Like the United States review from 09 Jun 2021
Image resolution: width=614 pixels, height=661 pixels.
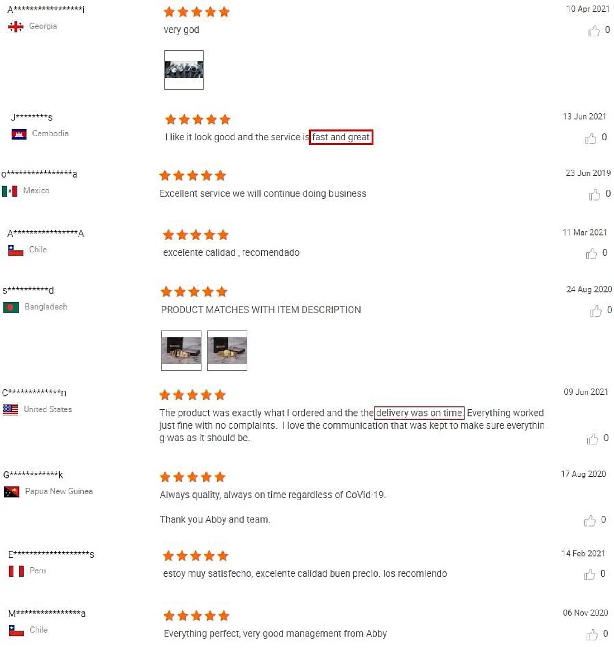pyautogui.click(x=592, y=439)
